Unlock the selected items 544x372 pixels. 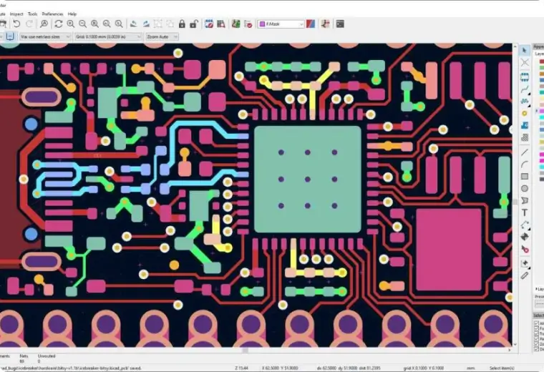pyautogui.click(x=194, y=24)
